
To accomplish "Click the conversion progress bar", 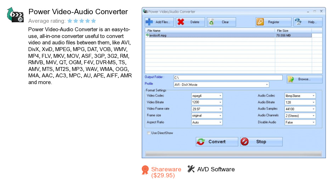I will (x=233, y=154).
